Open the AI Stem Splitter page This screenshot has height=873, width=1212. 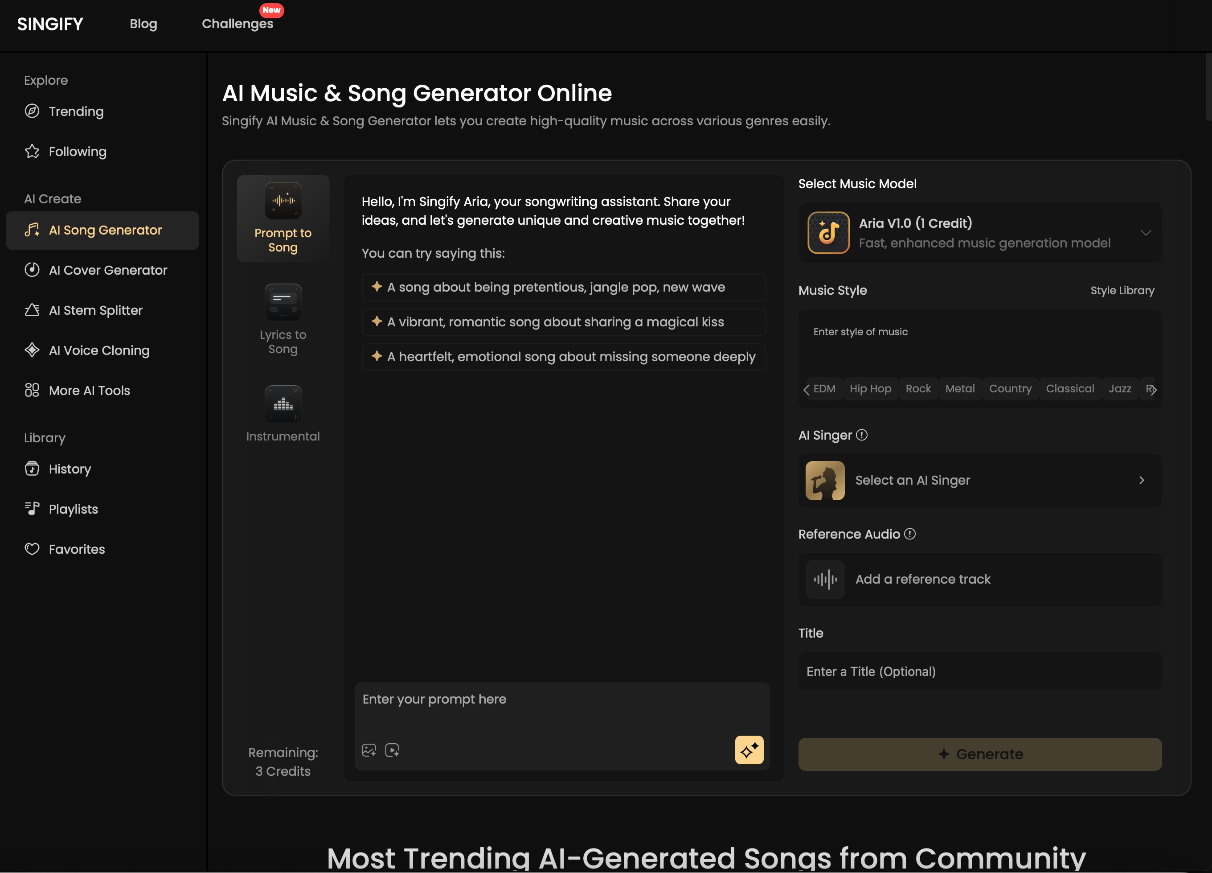coord(102,310)
